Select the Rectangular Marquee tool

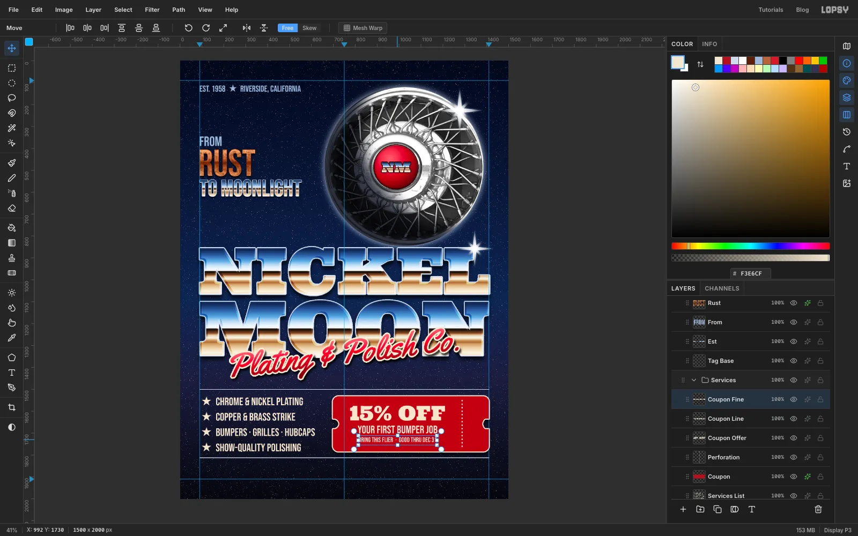12,68
